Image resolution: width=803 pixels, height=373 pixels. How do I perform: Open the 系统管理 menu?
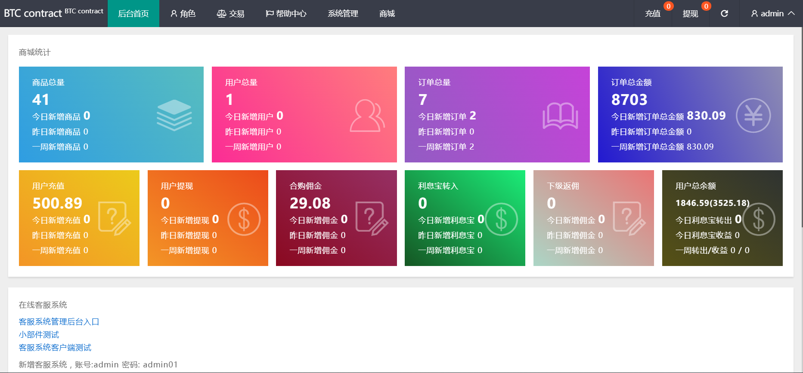pyautogui.click(x=343, y=13)
